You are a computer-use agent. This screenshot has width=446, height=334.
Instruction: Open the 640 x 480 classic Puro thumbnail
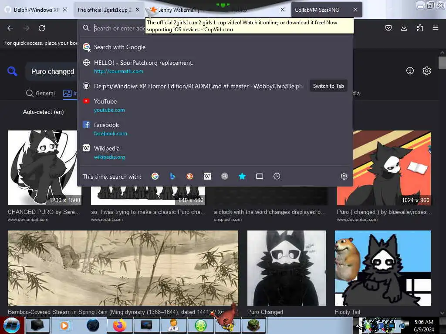(148, 196)
